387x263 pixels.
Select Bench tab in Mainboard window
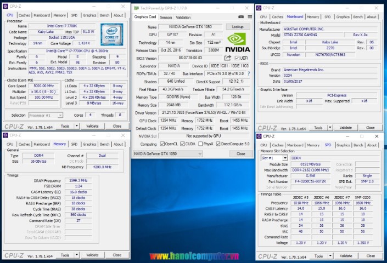pyautogui.click(x=358, y=17)
